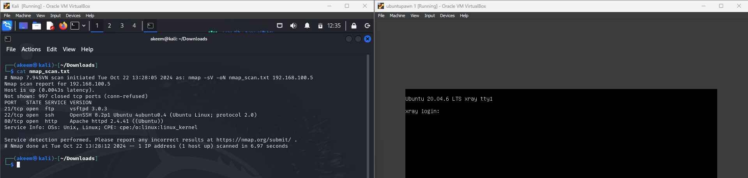Launch the text editor icon in Kali panel
748x178 pixels.
click(x=50, y=26)
